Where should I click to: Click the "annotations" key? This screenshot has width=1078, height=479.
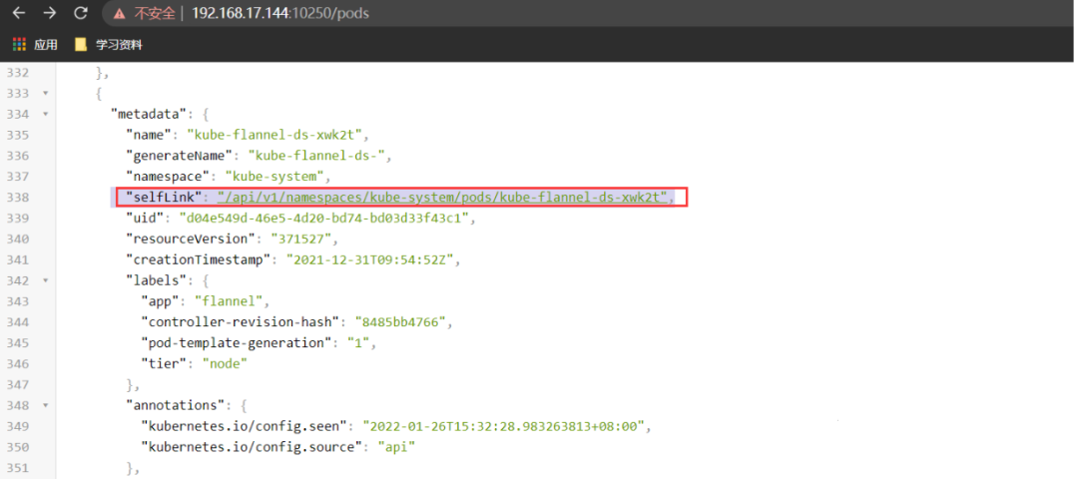175,405
